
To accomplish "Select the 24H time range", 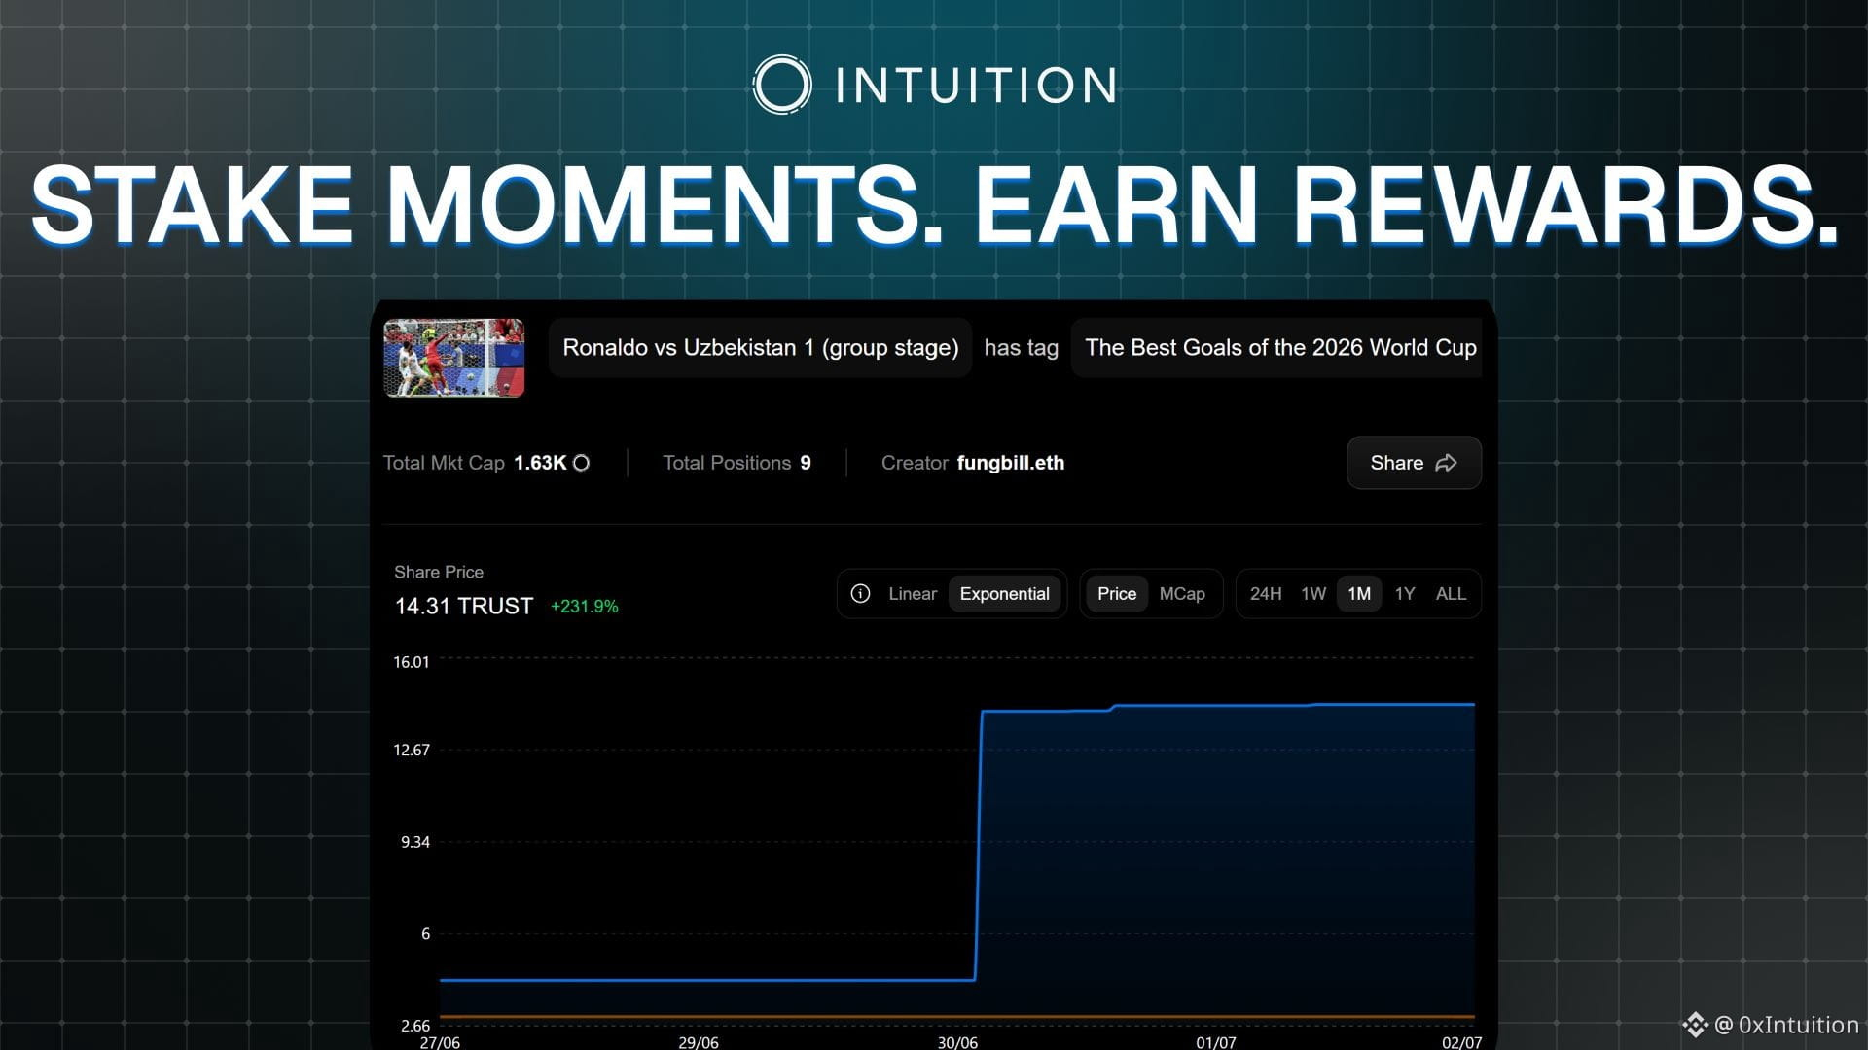I will coord(1266,594).
